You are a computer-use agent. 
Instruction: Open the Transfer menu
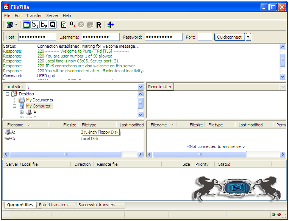(34, 16)
